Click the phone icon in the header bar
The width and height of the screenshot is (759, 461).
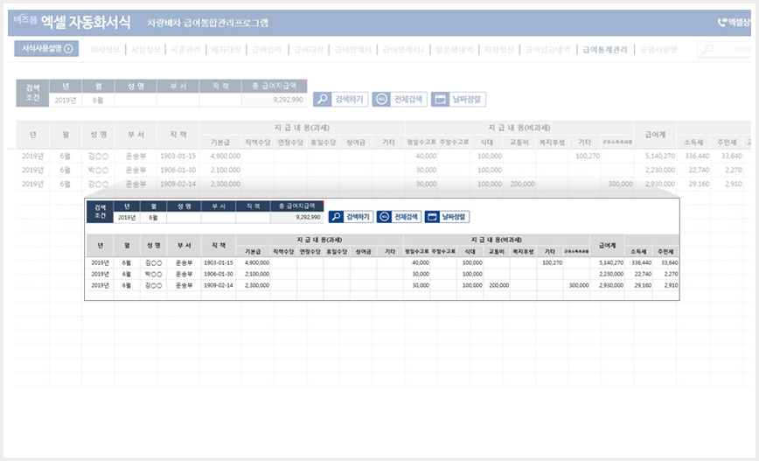[722, 22]
